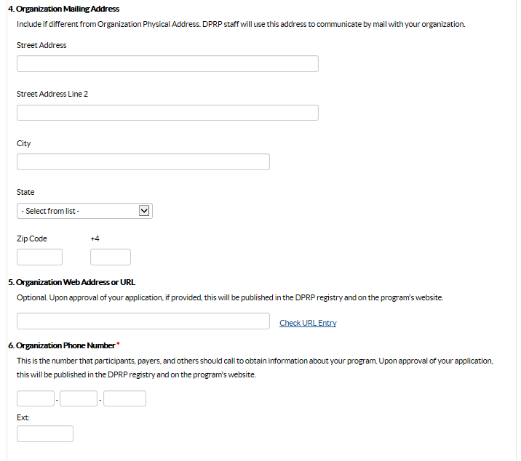Viewport: 521px width, 461px height.
Task: Click the Ext: label text
Action: (x=23, y=417)
